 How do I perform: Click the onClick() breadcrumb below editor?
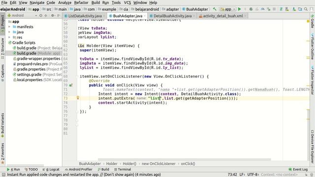click(x=188, y=164)
